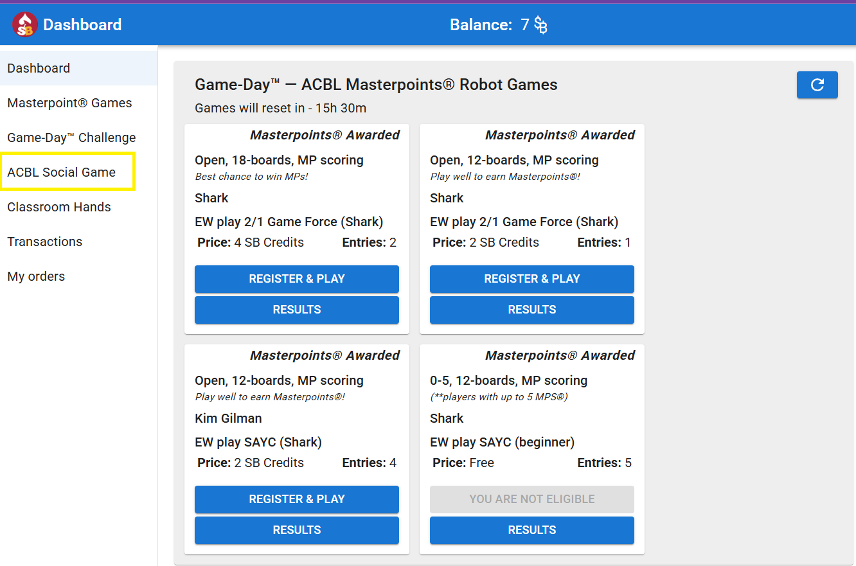Register & Play the 18-boards Open game
856x566 pixels.
coord(297,279)
